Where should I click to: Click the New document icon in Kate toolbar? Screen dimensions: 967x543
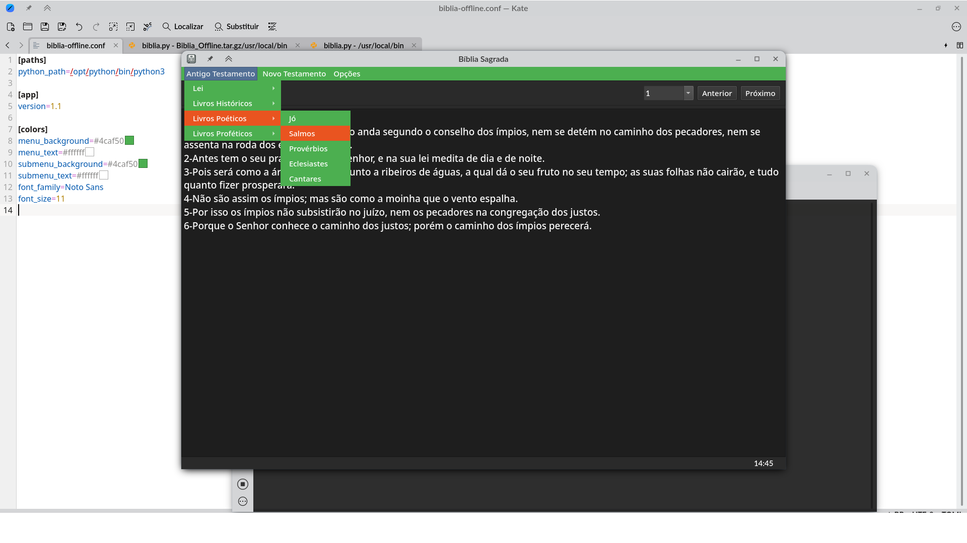point(11,27)
